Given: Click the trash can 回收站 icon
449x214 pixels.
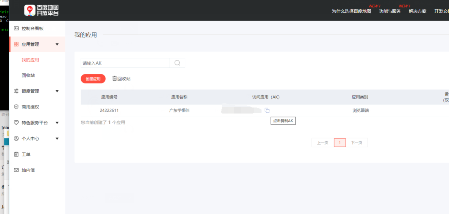Looking at the screenshot, I should 114,78.
